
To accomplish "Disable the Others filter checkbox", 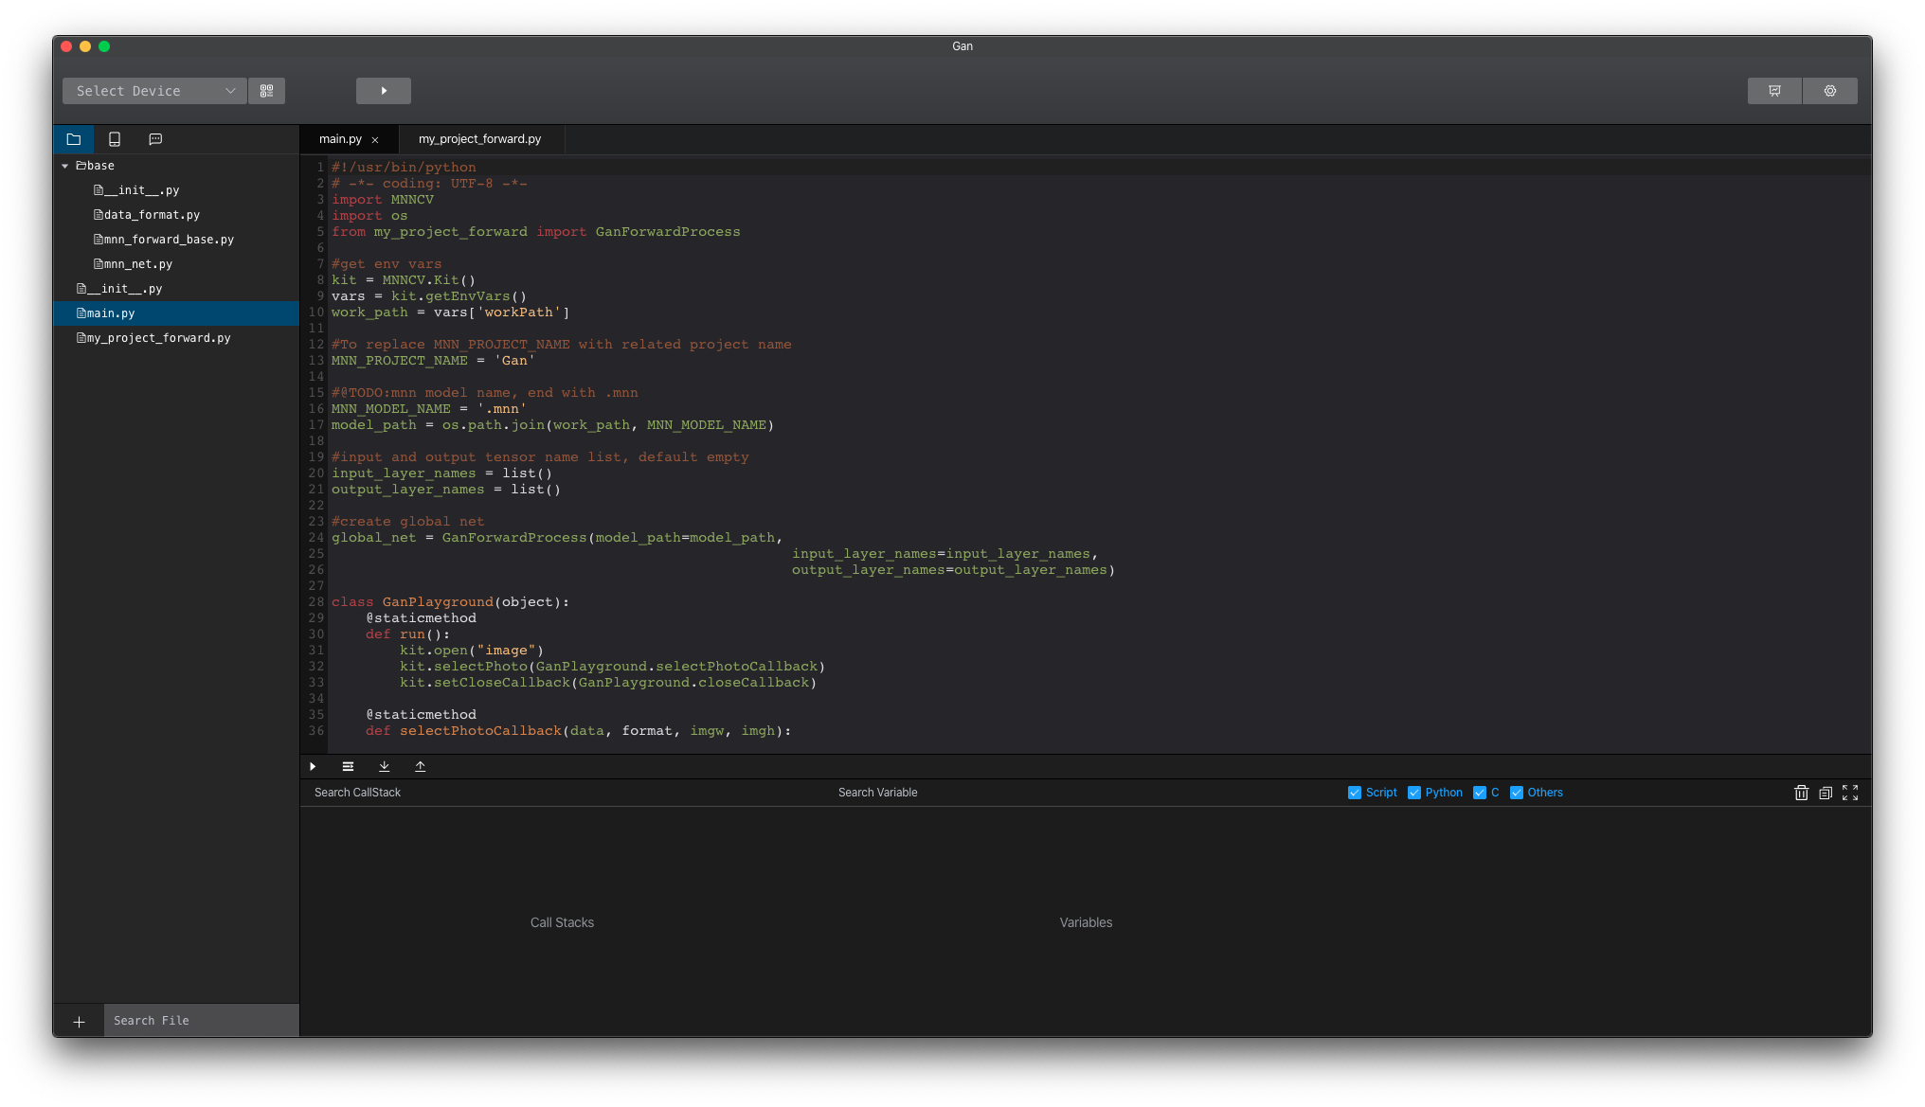I will pyautogui.click(x=1517, y=793).
